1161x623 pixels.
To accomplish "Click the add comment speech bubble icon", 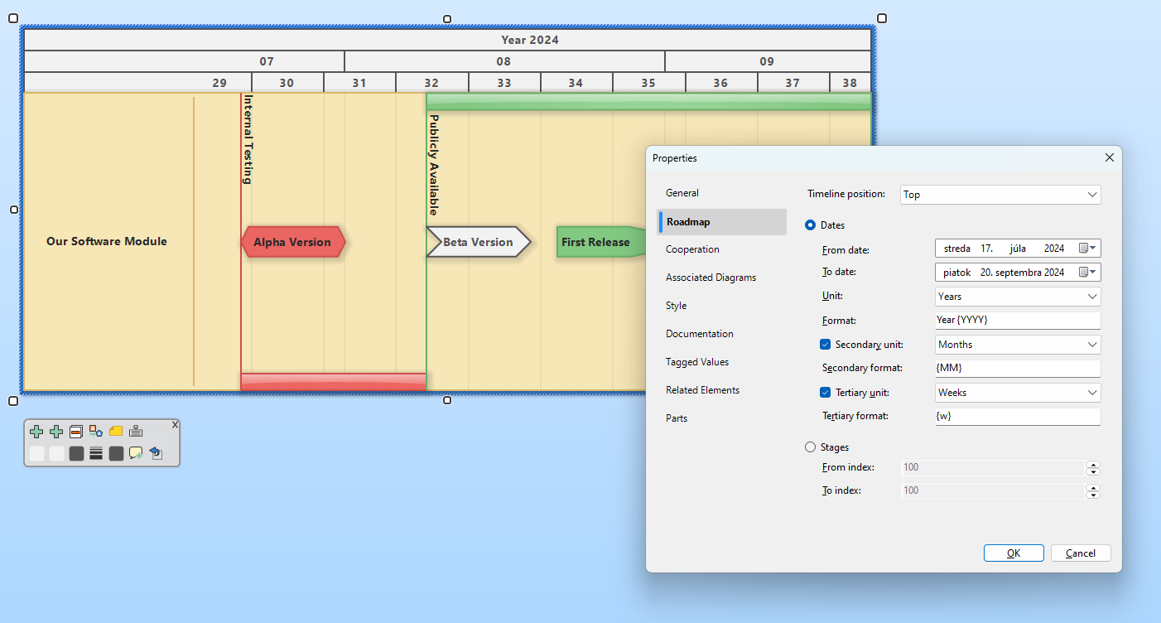I will pyautogui.click(x=136, y=453).
